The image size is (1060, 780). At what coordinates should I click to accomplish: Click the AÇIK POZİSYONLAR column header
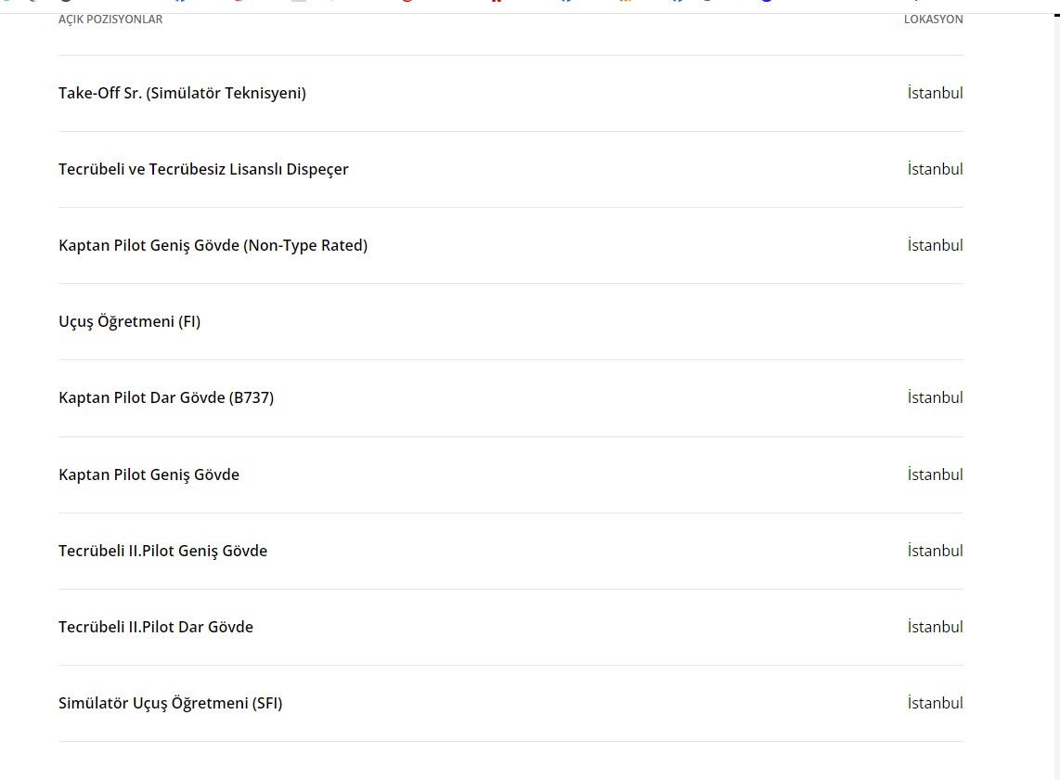(x=110, y=19)
